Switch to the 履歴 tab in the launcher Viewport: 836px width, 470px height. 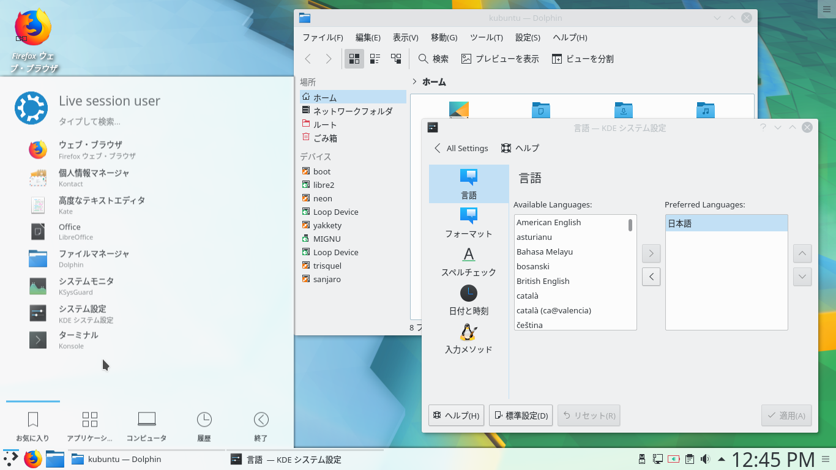pos(204,425)
